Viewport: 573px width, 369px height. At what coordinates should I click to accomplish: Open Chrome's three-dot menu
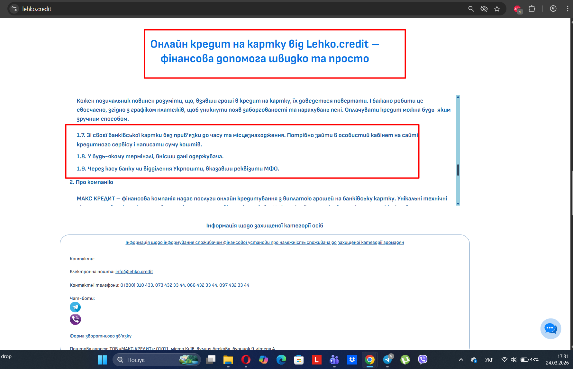[x=568, y=9]
